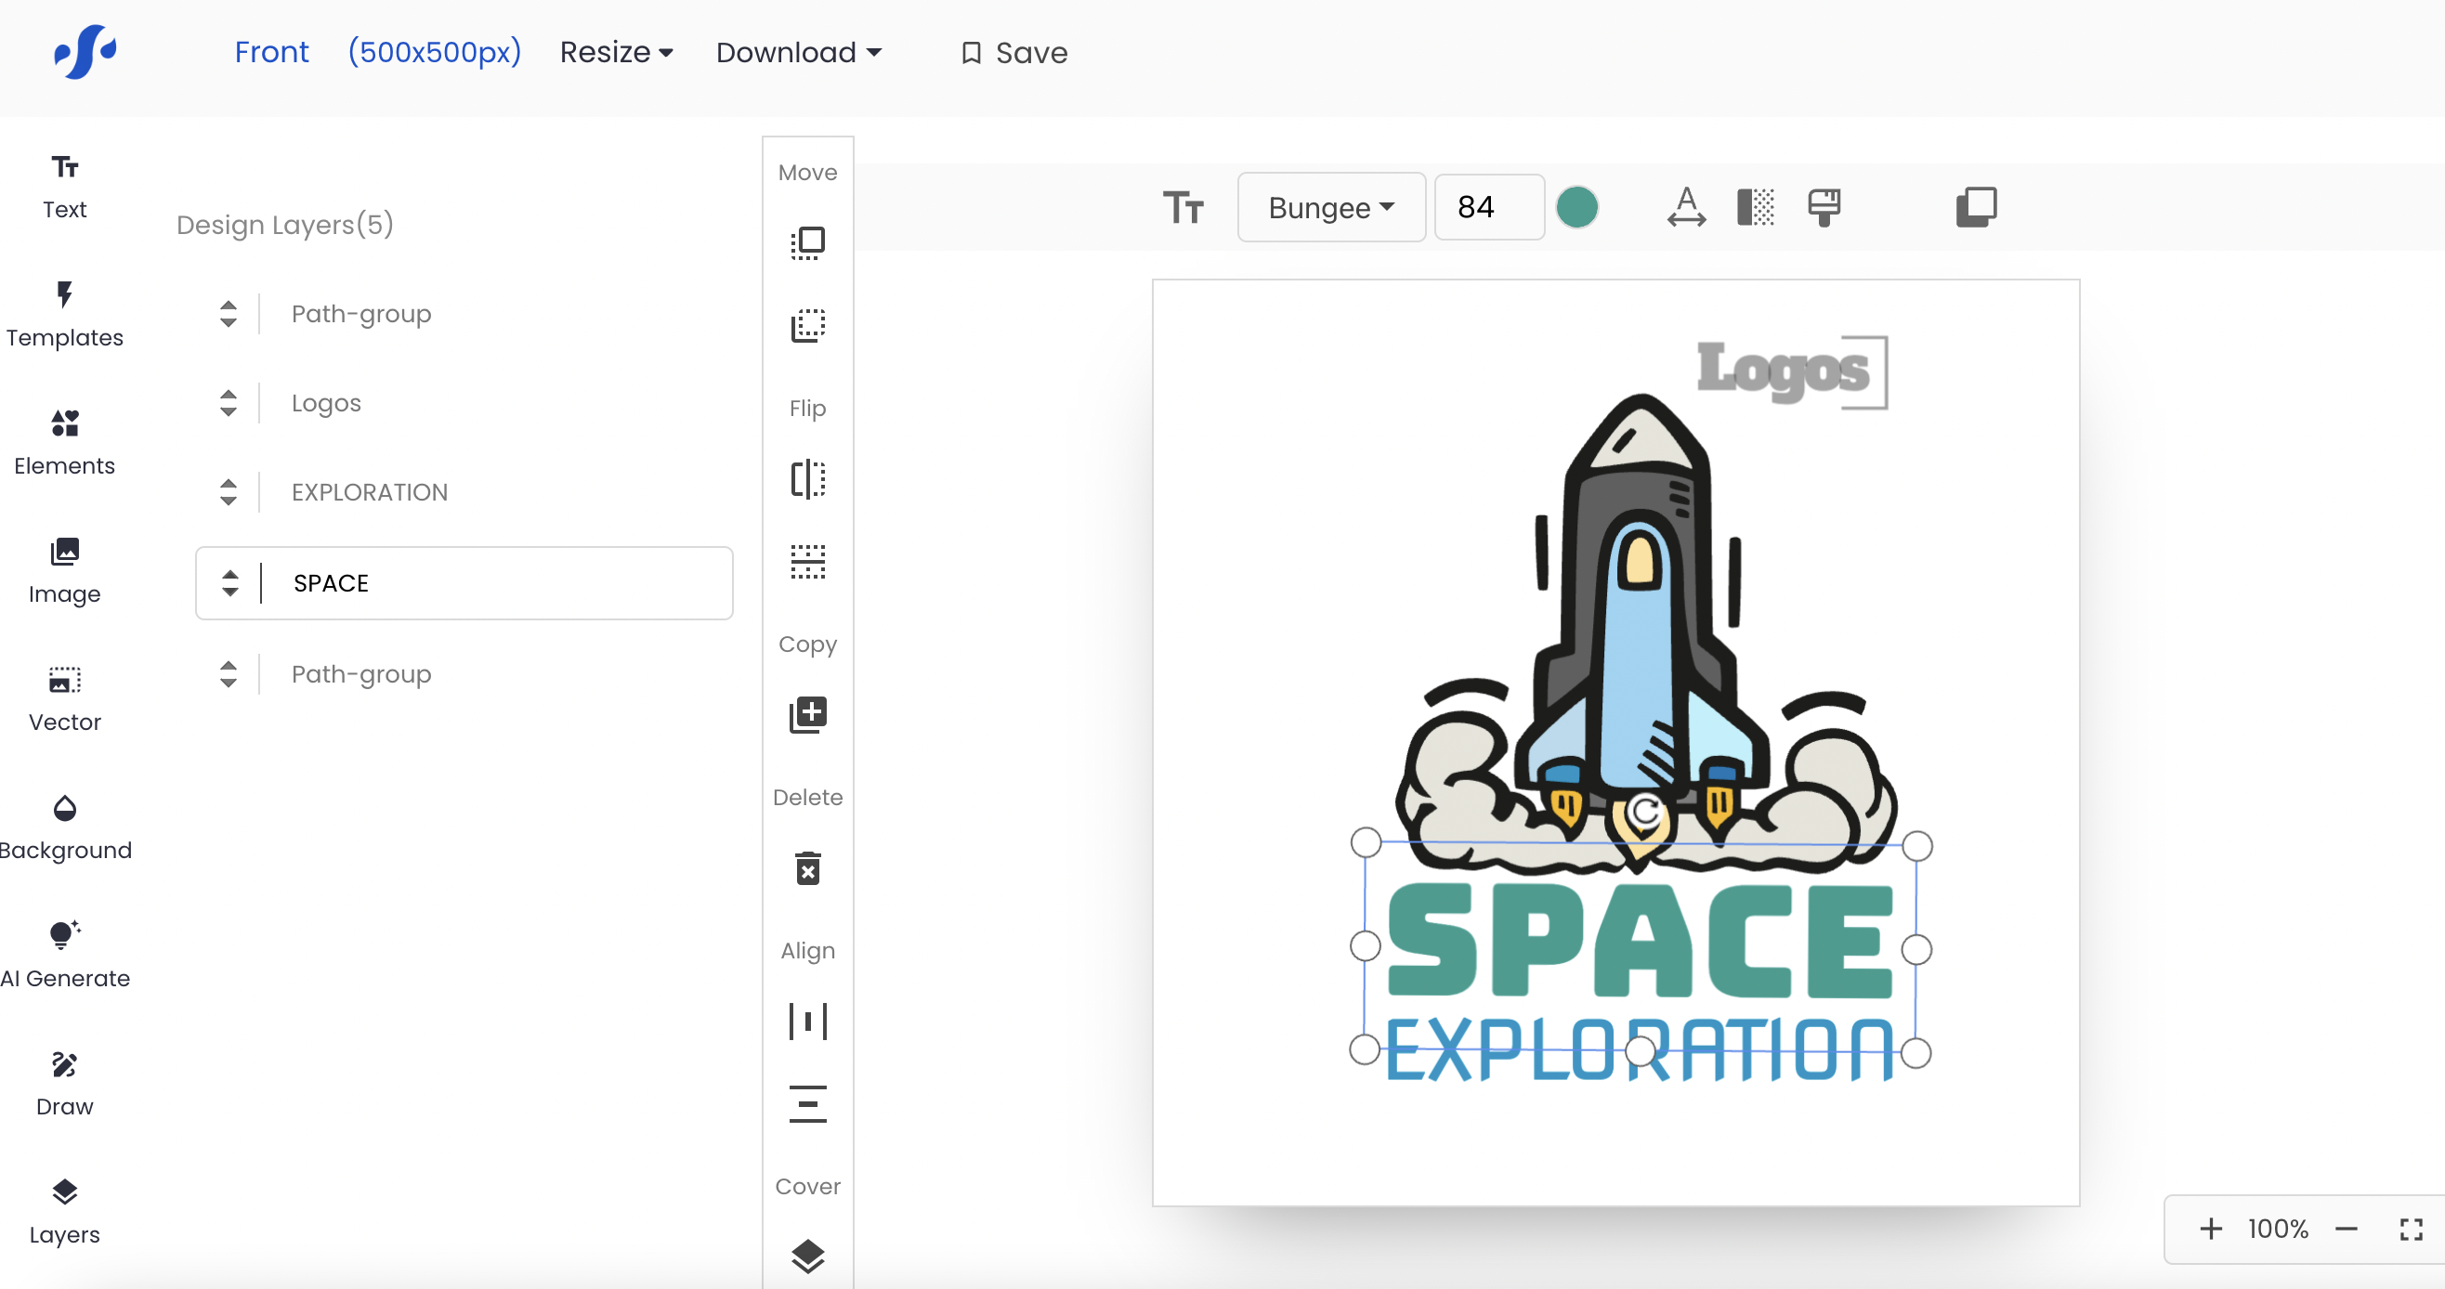
Task: Bring layer forward with Move icon
Action: tap(808, 243)
